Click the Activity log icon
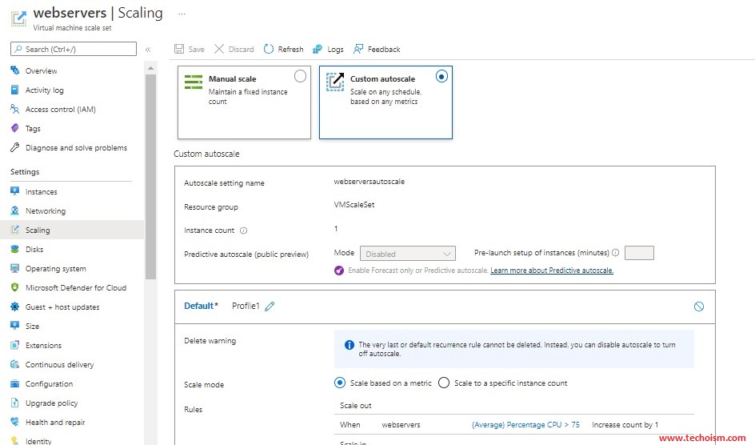The height and width of the screenshot is (445, 755). click(15, 90)
